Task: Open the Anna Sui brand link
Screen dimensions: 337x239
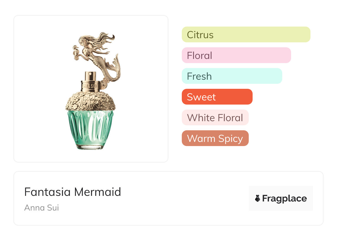Action: 42,207
